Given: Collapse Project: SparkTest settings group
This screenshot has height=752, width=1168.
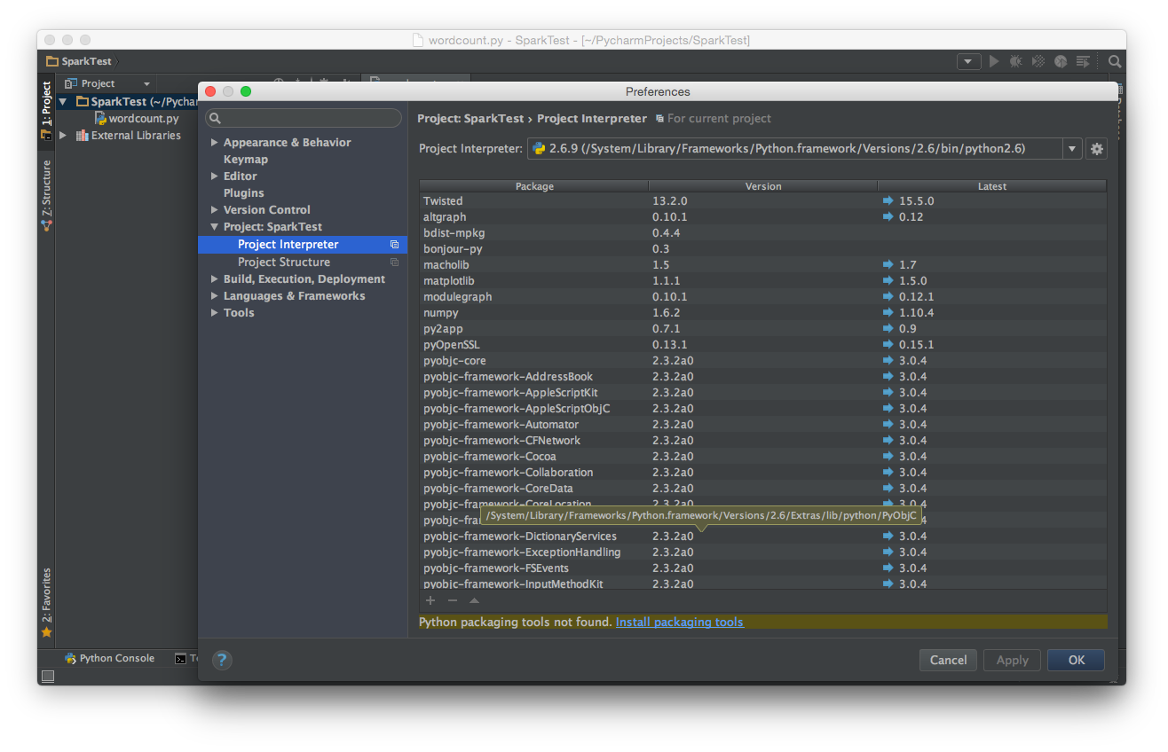Looking at the screenshot, I should click(x=214, y=227).
